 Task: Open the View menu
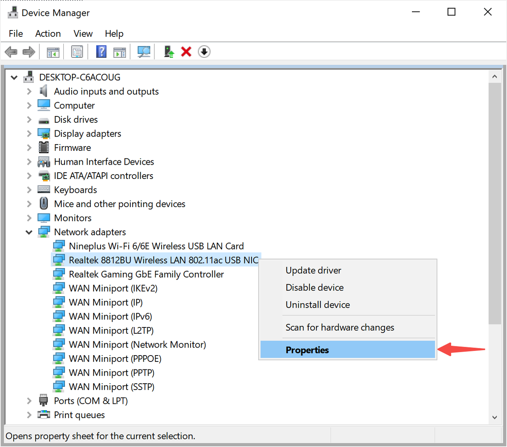pyautogui.click(x=83, y=34)
